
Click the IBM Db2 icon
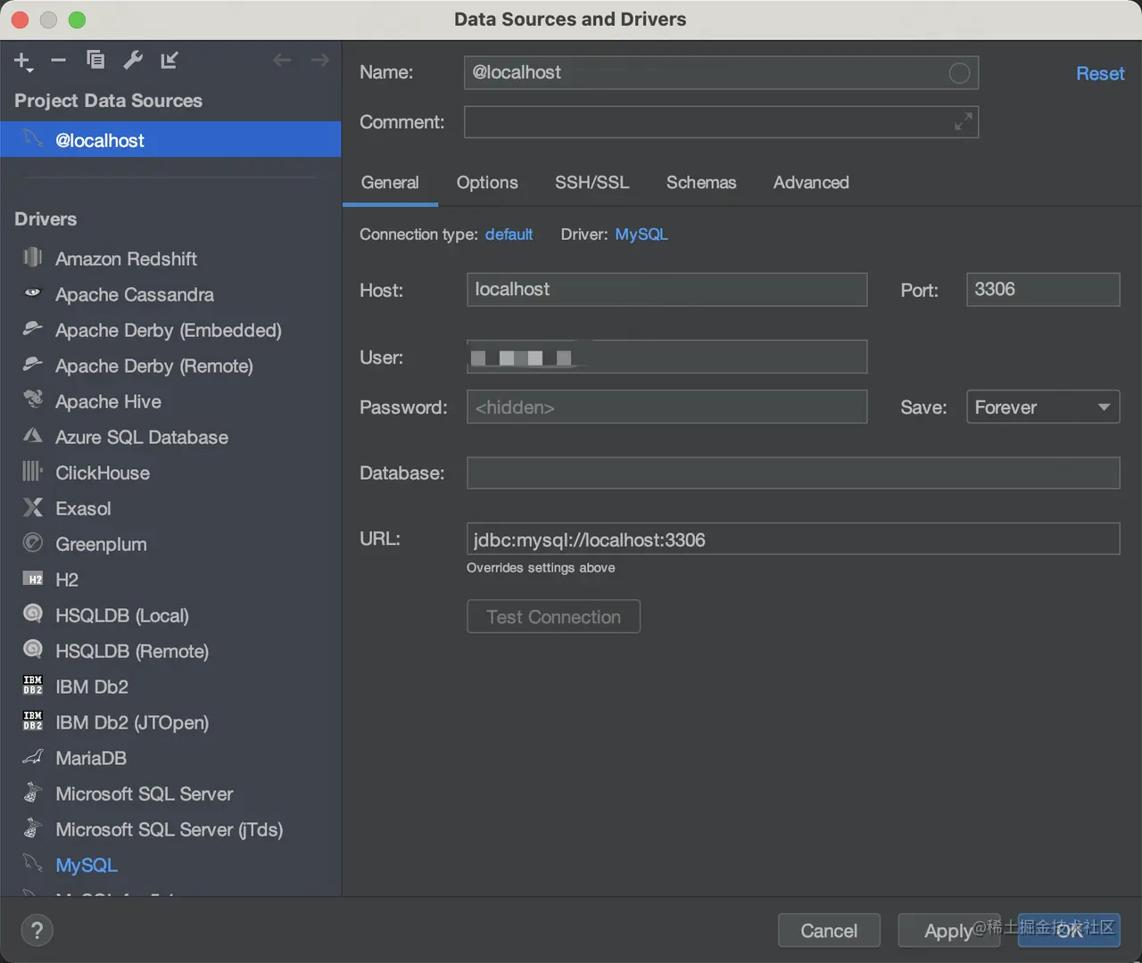coord(33,685)
